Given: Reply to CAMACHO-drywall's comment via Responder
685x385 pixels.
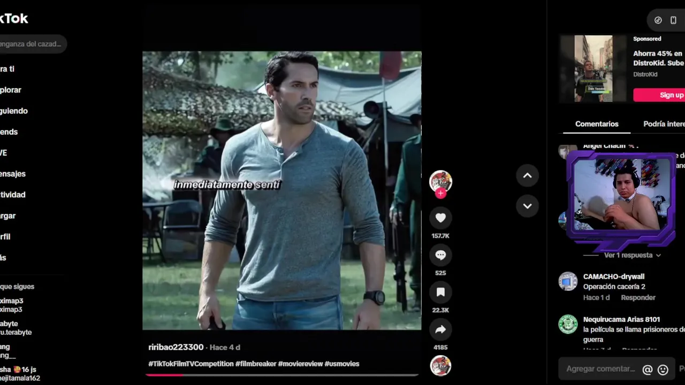Looking at the screenshot, I should (638, 297).
